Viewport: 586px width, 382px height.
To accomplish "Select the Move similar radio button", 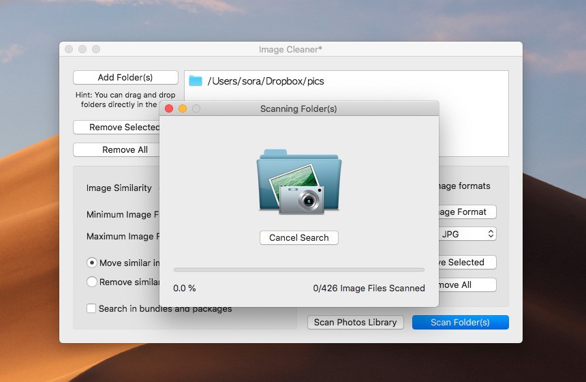I will (x=92, y=263).
